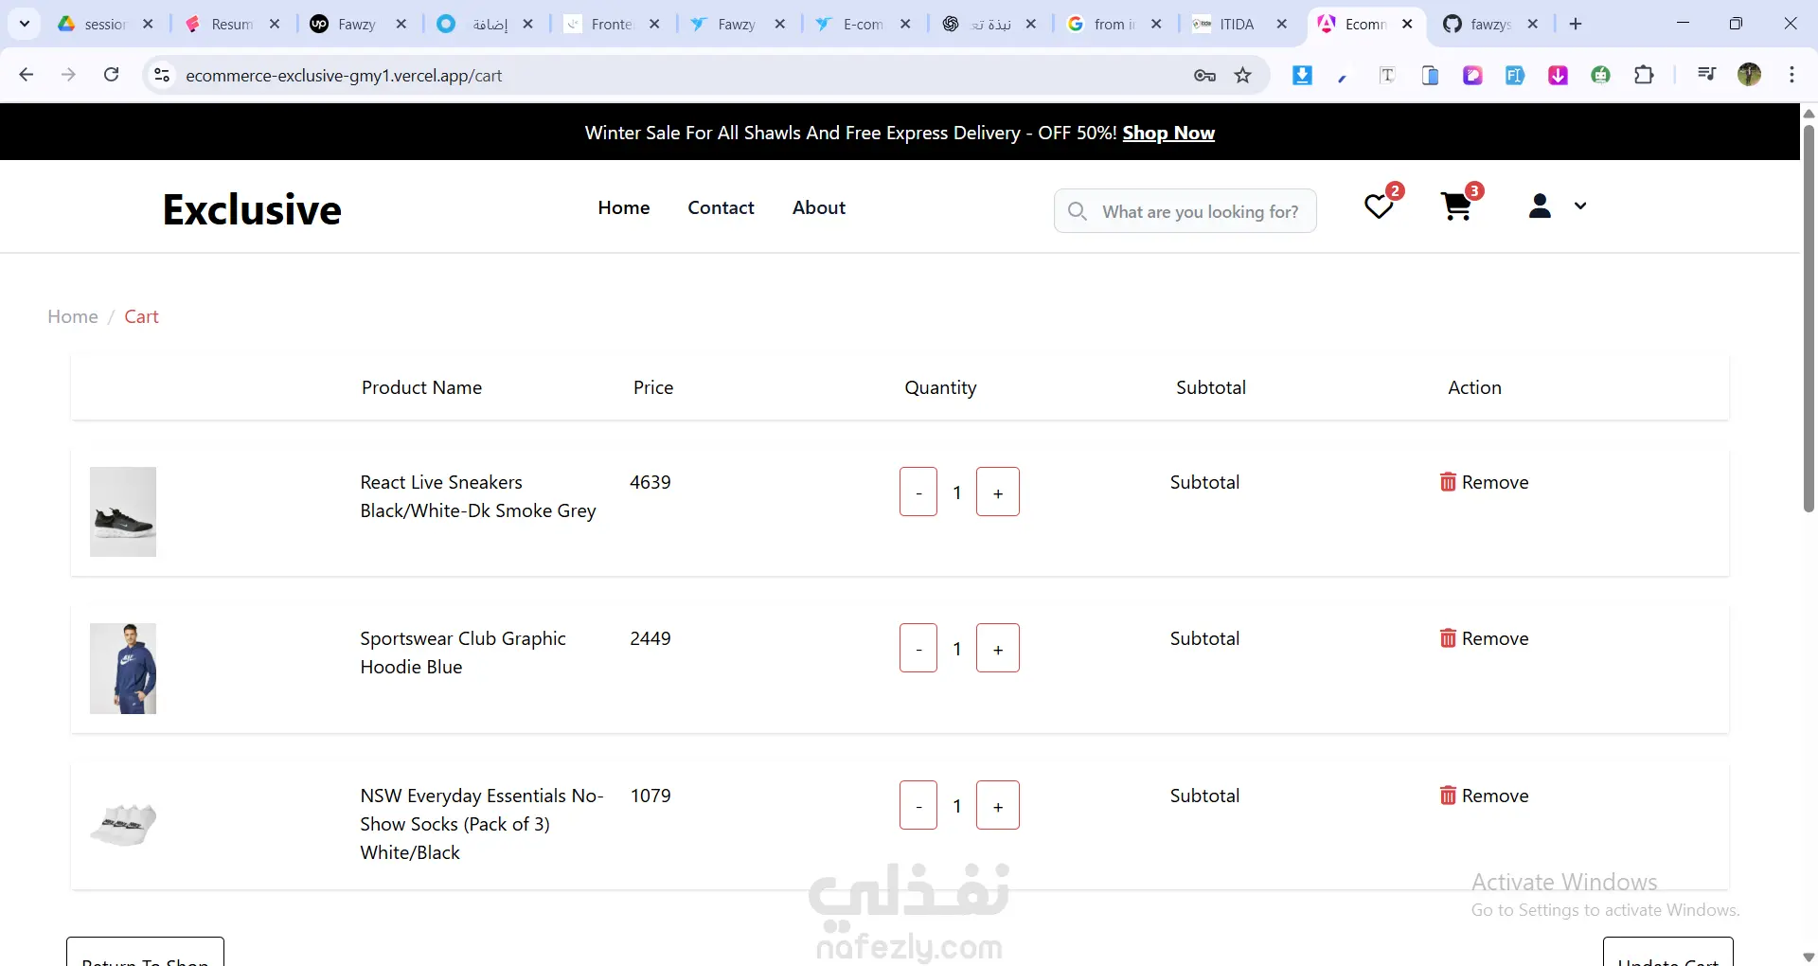The width and height of the screenshot is (1818, 966).
Task: Open the Chrome profile avatar
Action: [x=1750, y=75]
